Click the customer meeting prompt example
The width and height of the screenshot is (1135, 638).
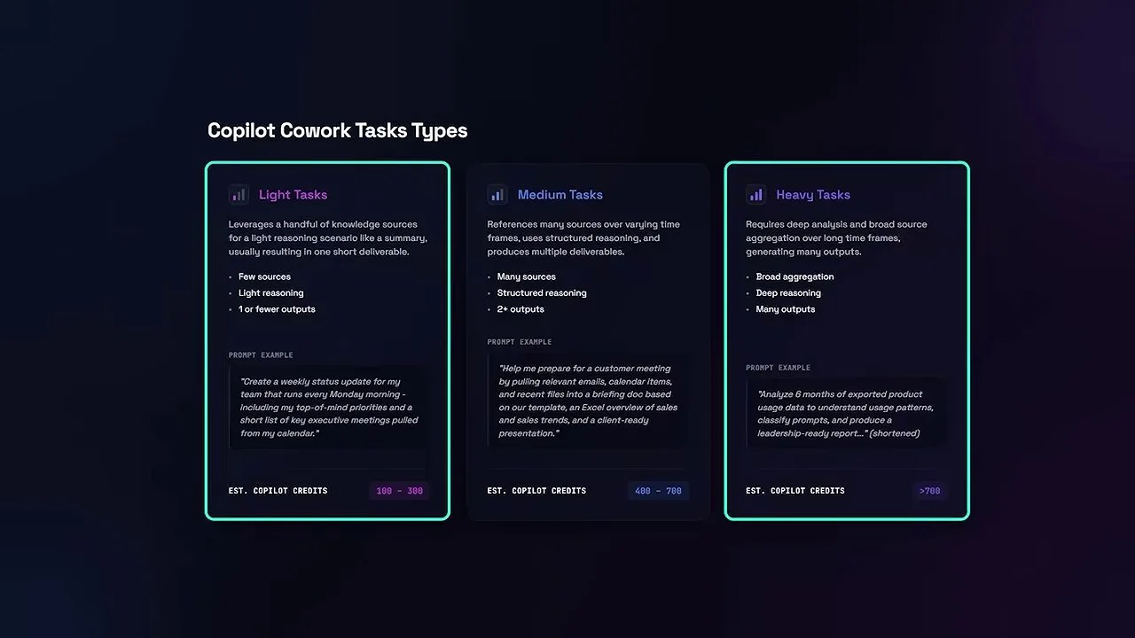[587, 401]
